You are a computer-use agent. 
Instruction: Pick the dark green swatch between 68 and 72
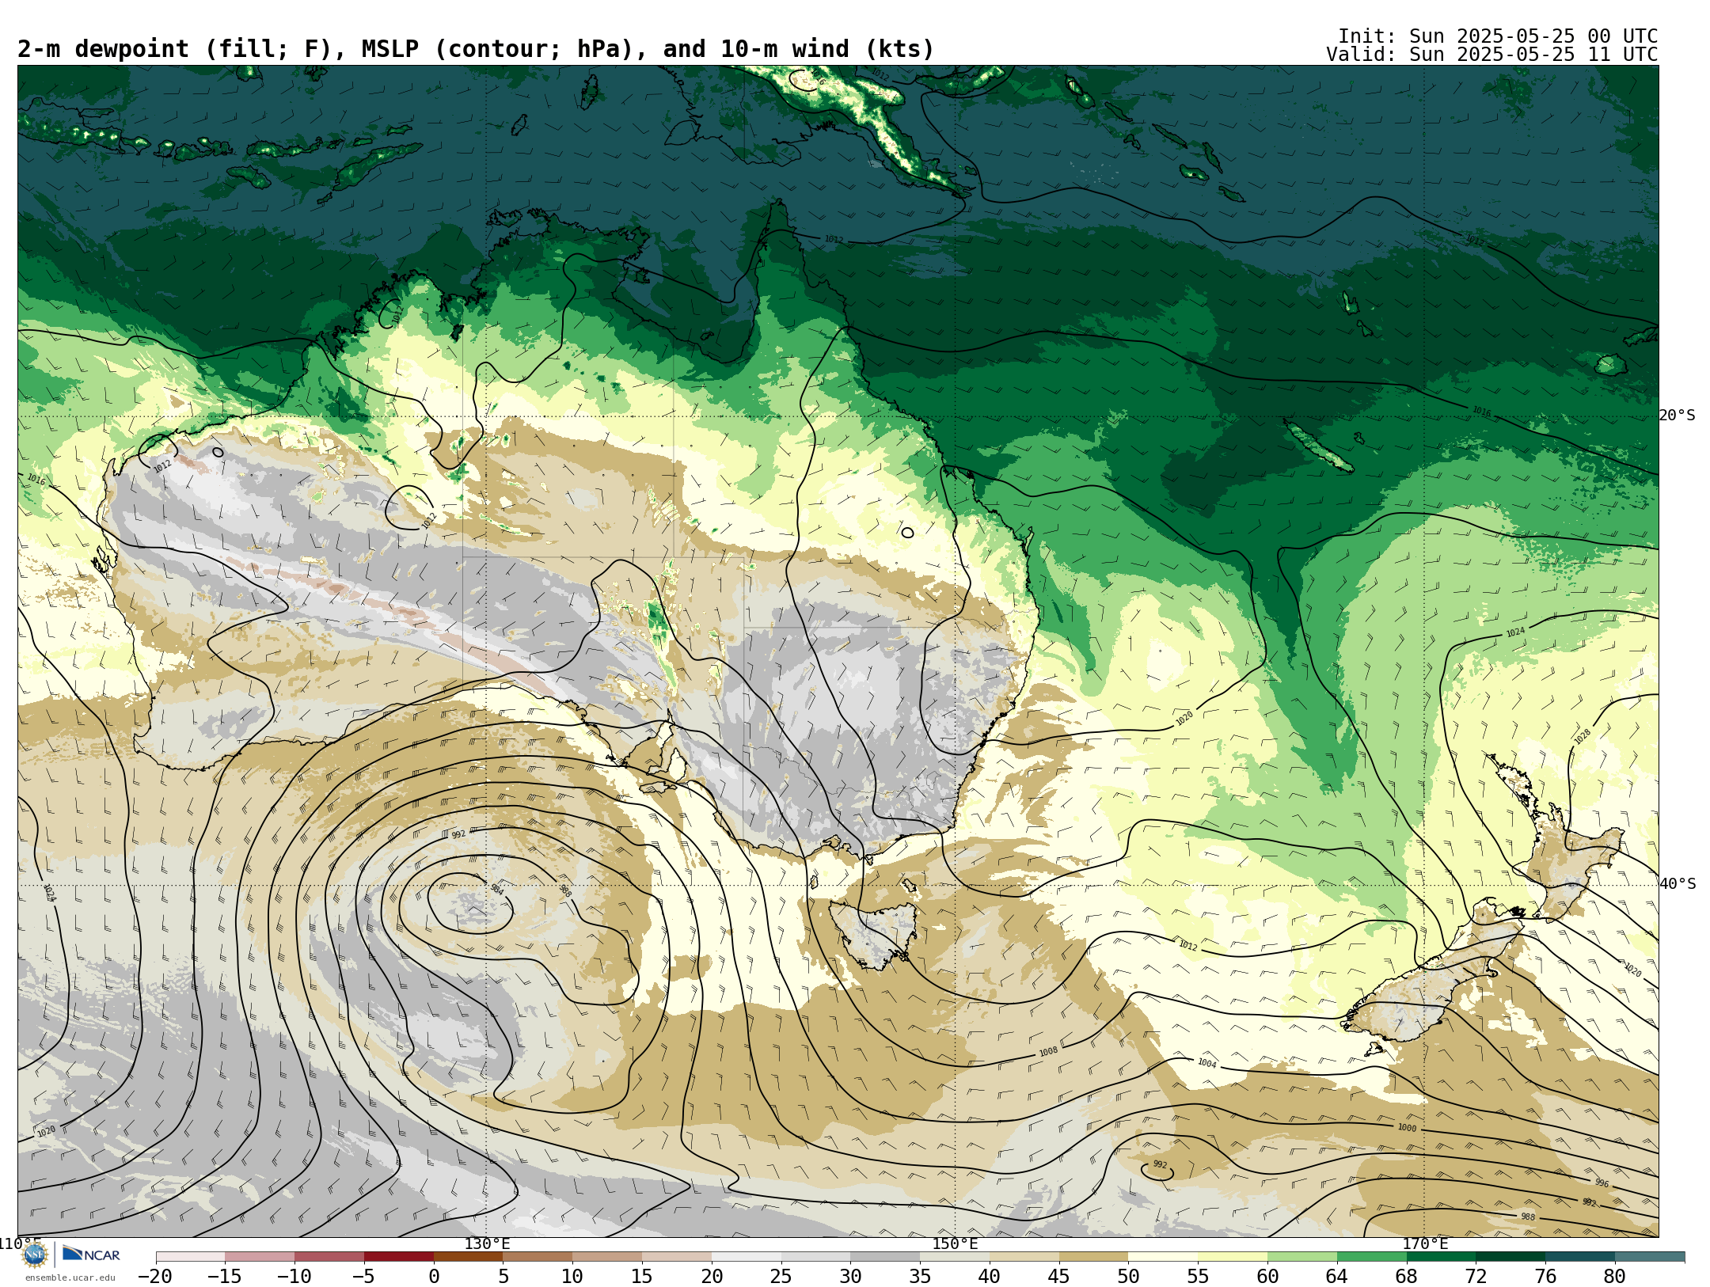(1441, 1257)
